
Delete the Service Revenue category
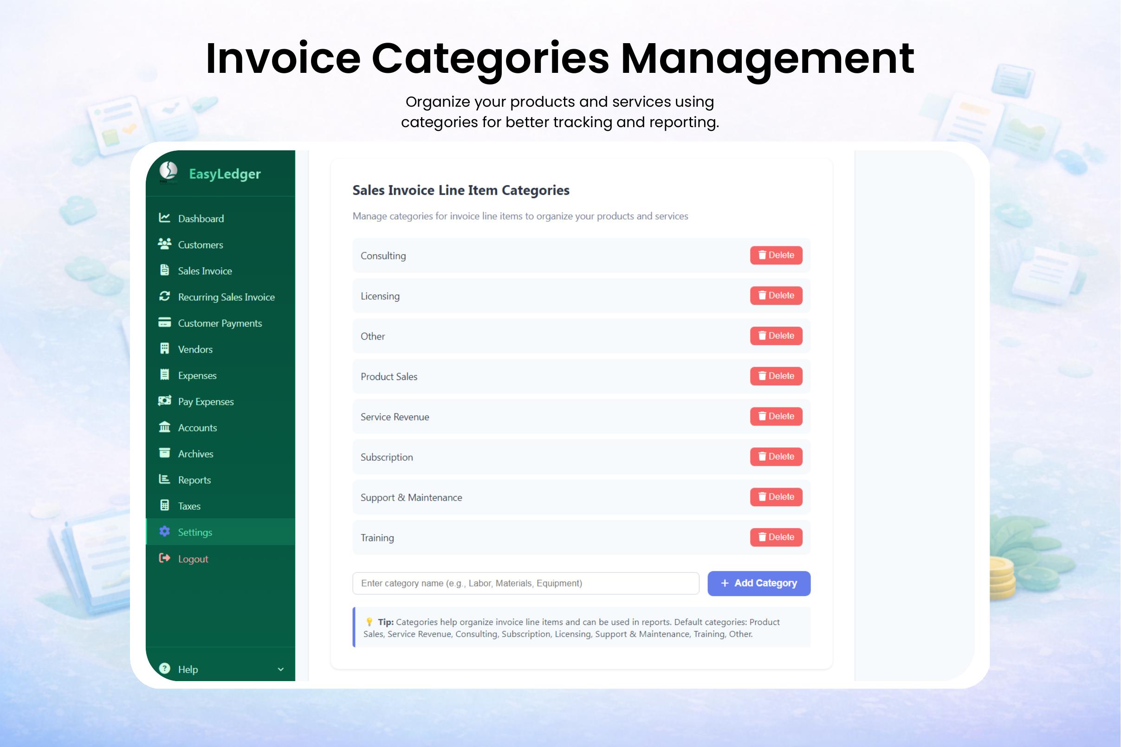[776, 416]
